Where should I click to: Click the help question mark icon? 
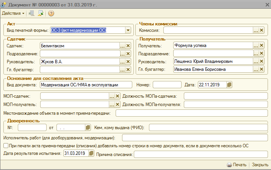[x=51, y=13]
